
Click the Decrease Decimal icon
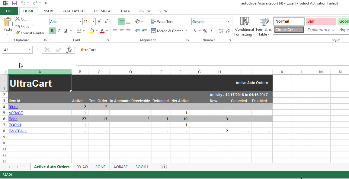pyautogui.click(x=227, y=31)
